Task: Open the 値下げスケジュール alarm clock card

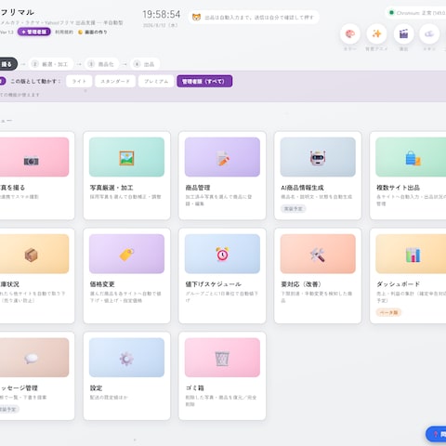Action: (x=222, y=276)
